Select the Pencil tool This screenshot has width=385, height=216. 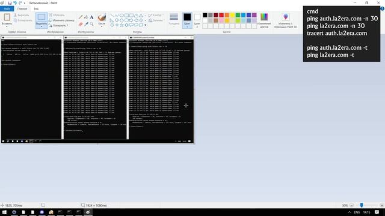click(81, 17)
